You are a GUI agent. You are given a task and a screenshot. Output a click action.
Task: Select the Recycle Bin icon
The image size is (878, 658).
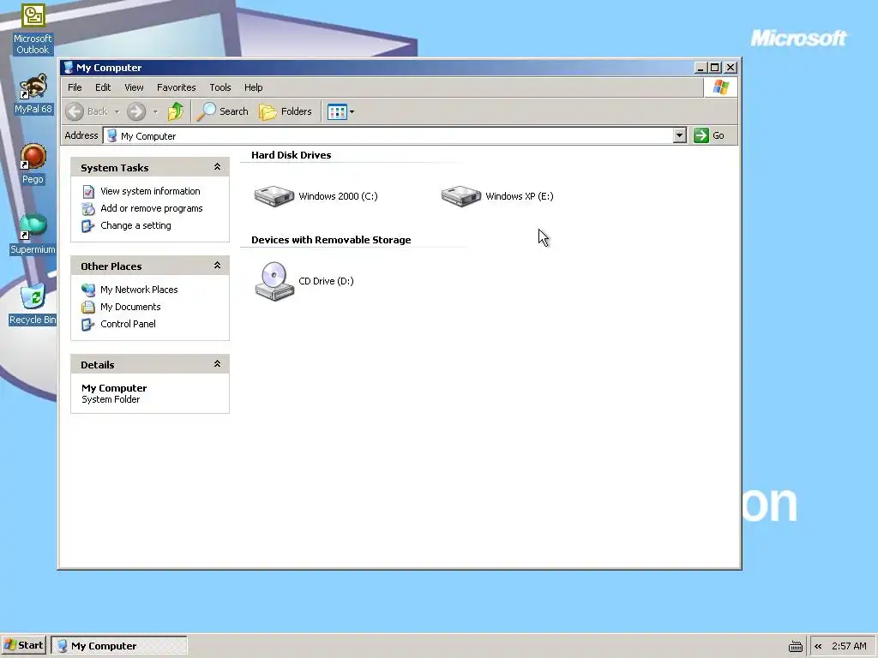click(x=33, y=304)
